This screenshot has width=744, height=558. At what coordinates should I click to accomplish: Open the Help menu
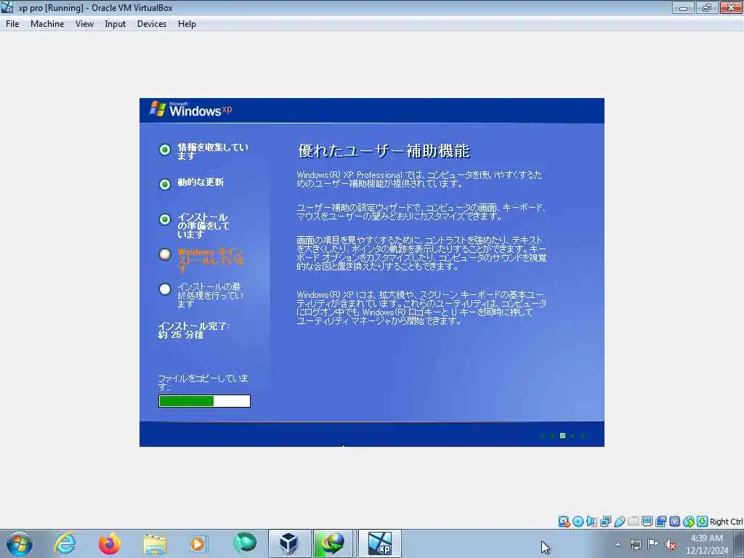[x=187, y=24]
